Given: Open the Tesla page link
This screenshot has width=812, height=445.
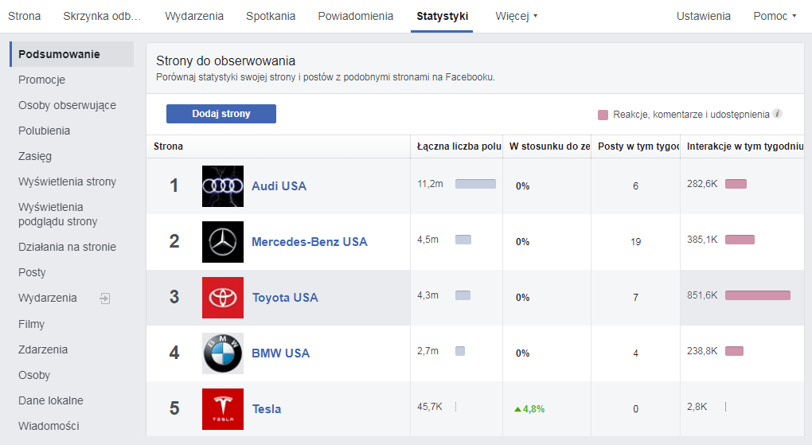Looking at the screenshot, I should pyautogui.click(x=267, y=409).
